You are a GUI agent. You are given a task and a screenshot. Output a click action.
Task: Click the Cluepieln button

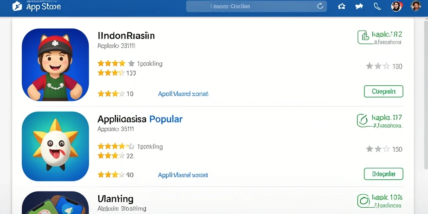coord(384,92)
